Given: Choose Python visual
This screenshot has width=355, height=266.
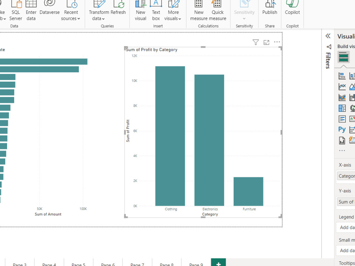Looking at the screenshot, I should (342, 129).
